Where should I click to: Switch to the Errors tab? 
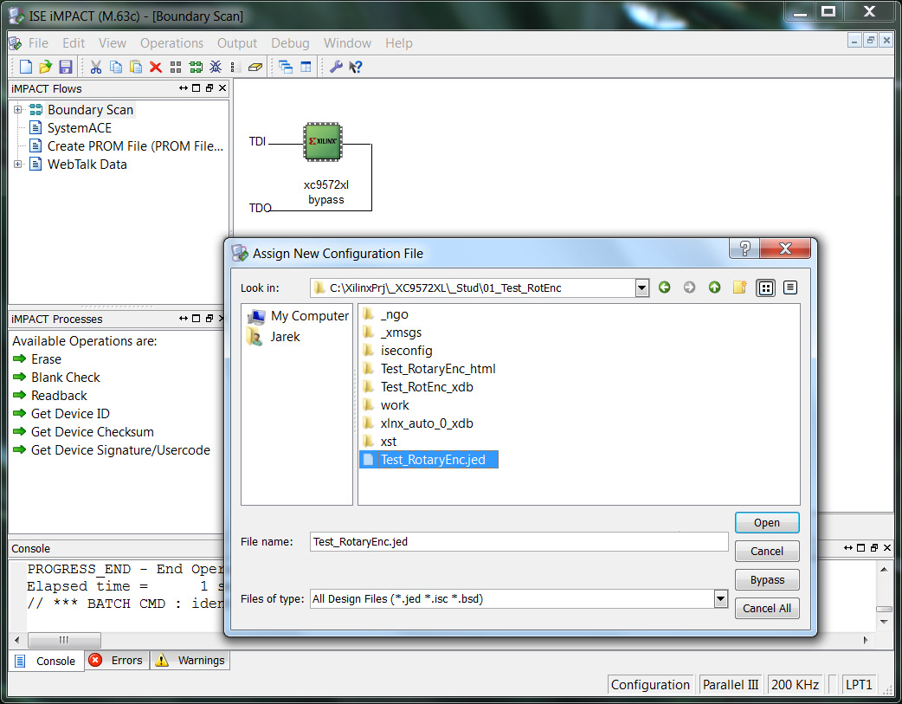pos(118,660)
